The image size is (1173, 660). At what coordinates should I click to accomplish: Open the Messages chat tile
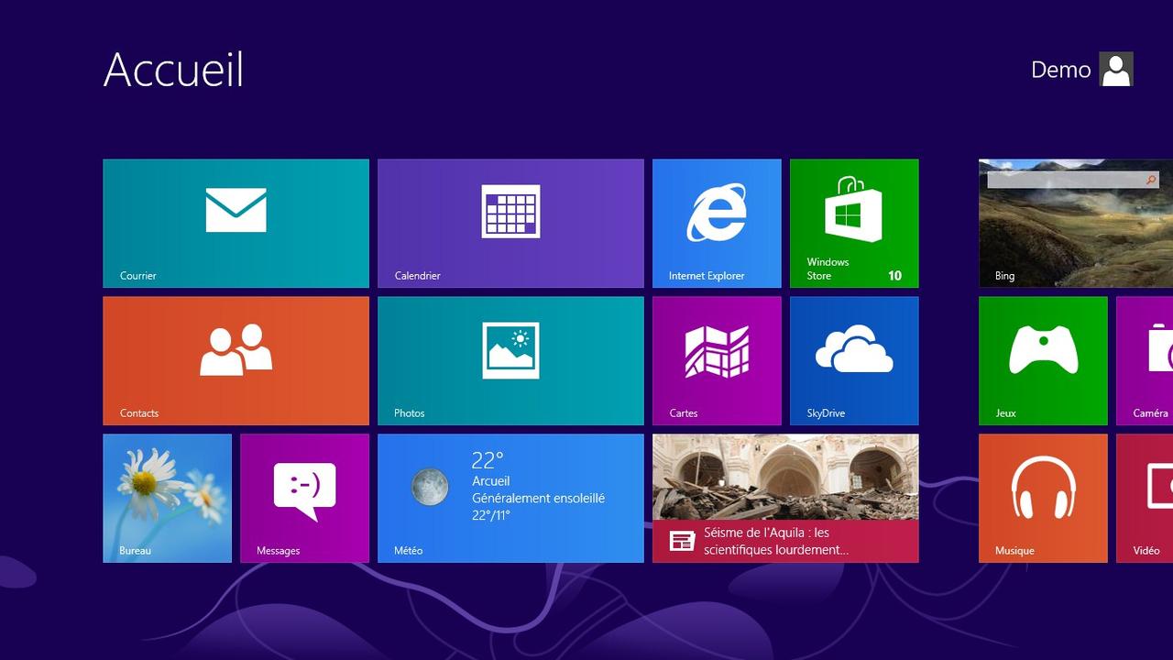(304, 498)
